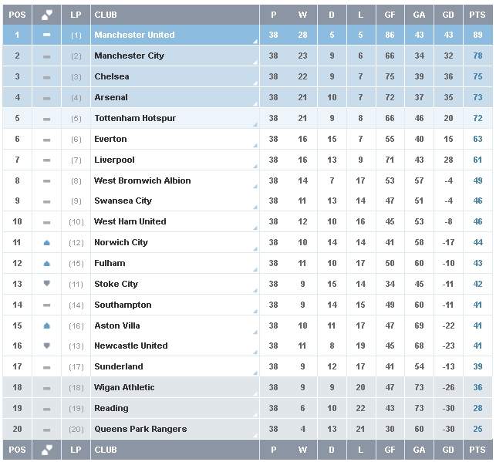Click Aston Villa's blue up-arrow movement icon
The width and height of the screenshot is (496, 462).
point(47,325)
